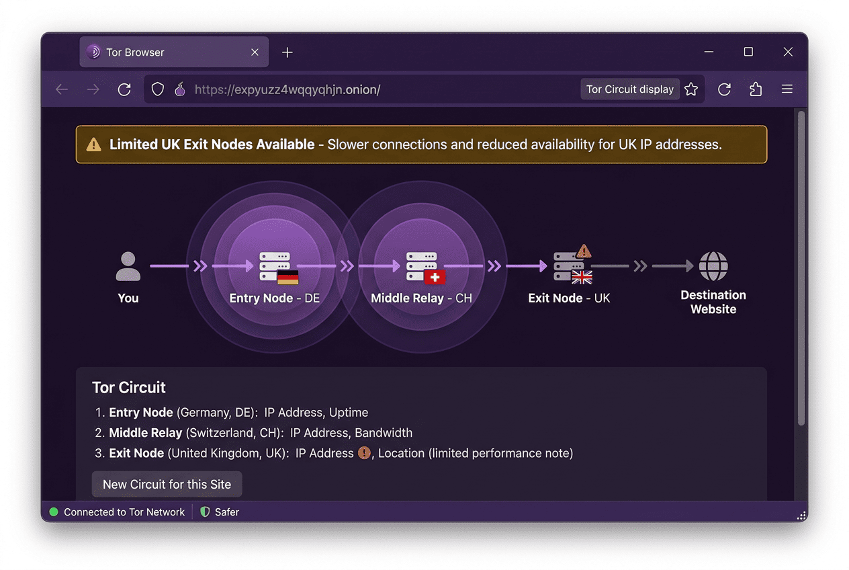Open the Tor Circuit display button
Viewport: 849px width, 570px height.
629,89
